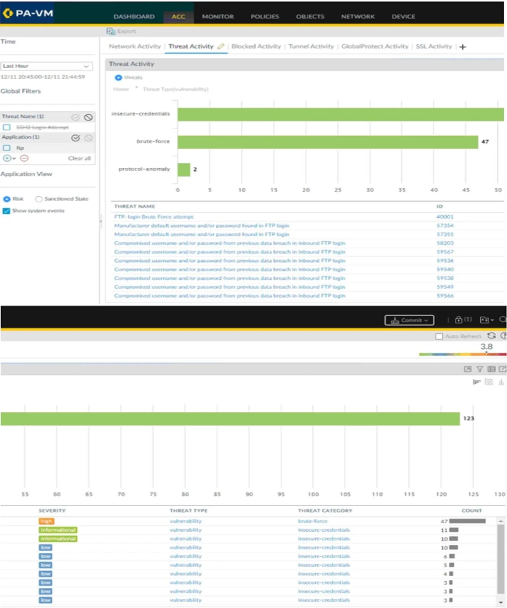Click the Export icon in toolbar
The image size is (507, 608).
111,31
